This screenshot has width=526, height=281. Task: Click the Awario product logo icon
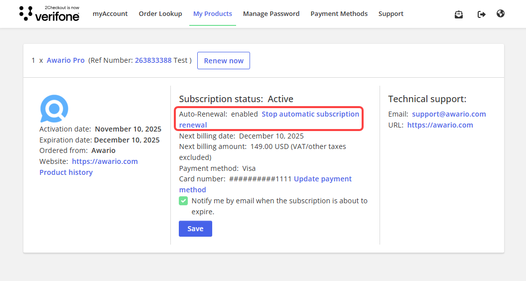[x=54, y=109]
